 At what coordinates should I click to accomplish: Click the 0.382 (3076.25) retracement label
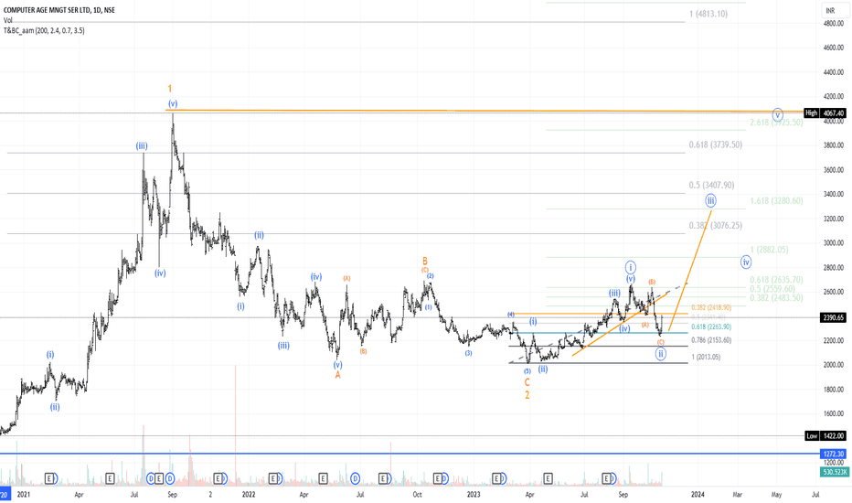coord(715,225)
